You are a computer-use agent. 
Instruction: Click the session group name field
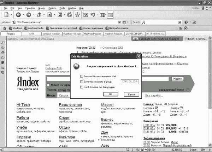130,81
